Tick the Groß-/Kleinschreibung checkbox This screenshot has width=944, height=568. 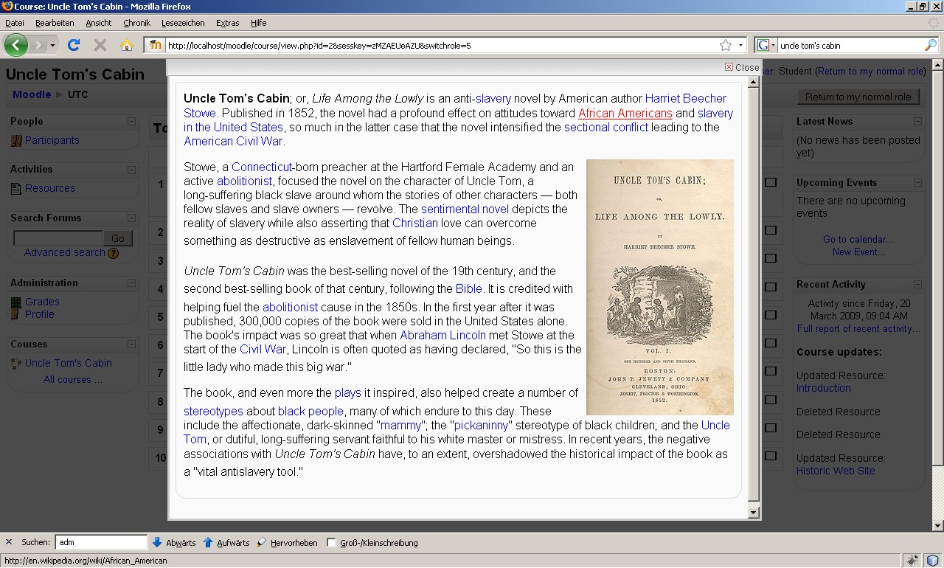(331, 542)
